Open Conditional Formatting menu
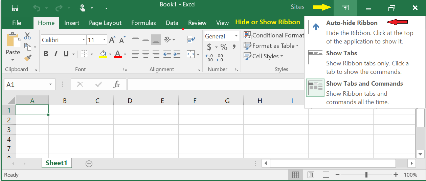Image resolution: width=426 pixels, height=181 pixels. pyautogui.click(x=274, y=35)
